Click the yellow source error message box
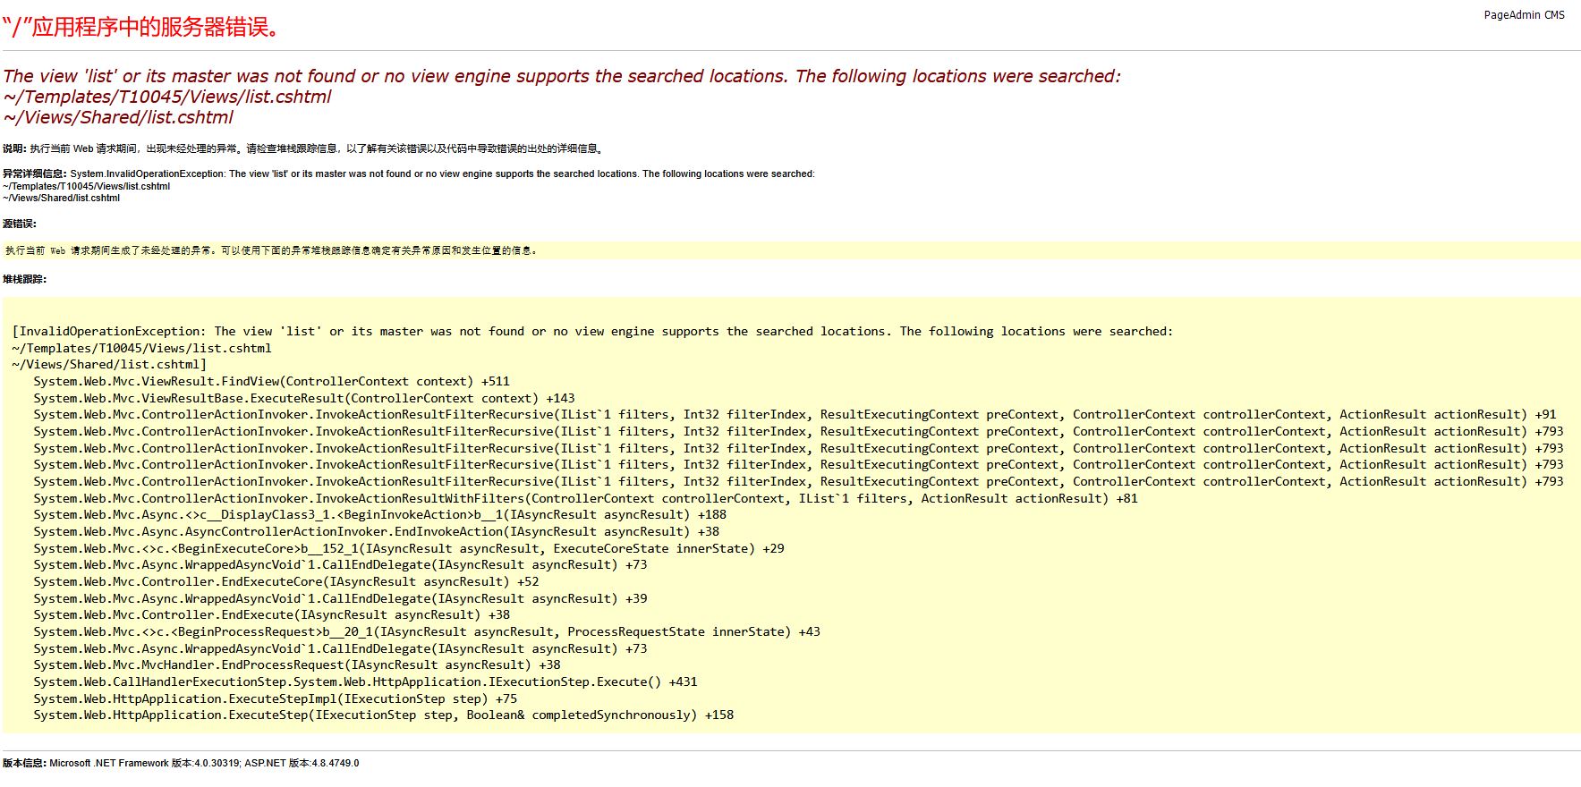The height and width of the screenshot is (787, 1581). (x=271, y=250)
